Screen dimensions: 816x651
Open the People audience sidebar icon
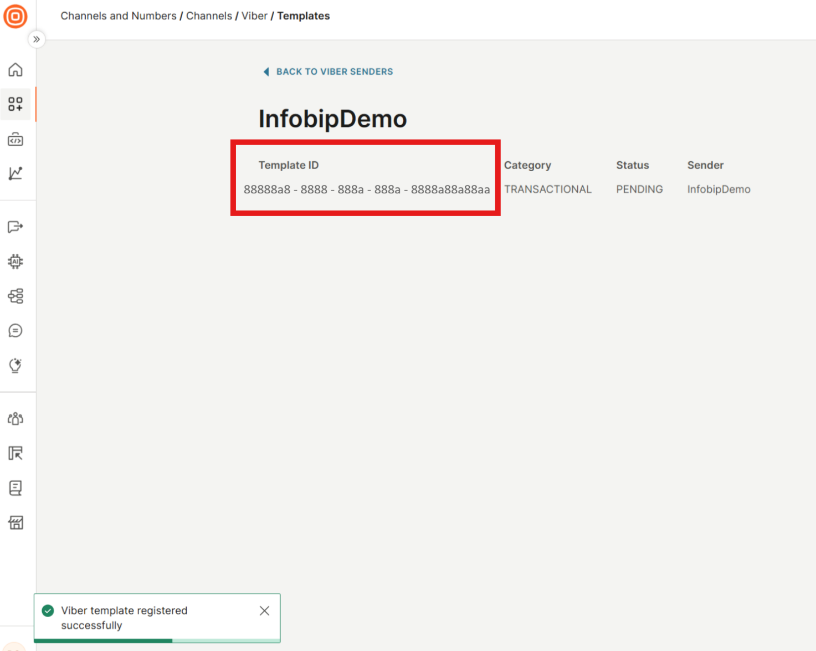(x=16, y=418)
